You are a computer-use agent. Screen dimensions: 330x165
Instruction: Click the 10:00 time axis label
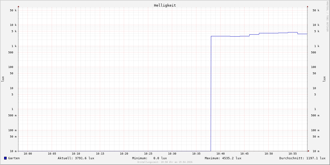point(28,154)
